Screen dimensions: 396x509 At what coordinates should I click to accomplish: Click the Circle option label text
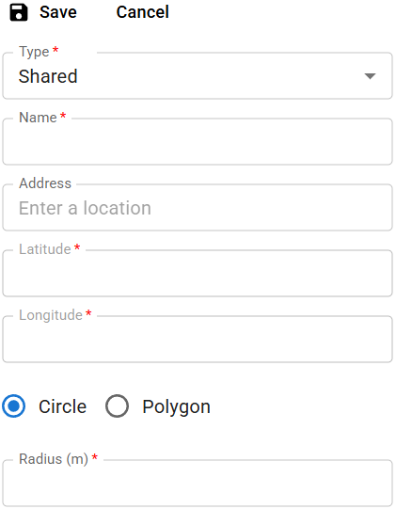pyautogui.click(x=63, y=406)
